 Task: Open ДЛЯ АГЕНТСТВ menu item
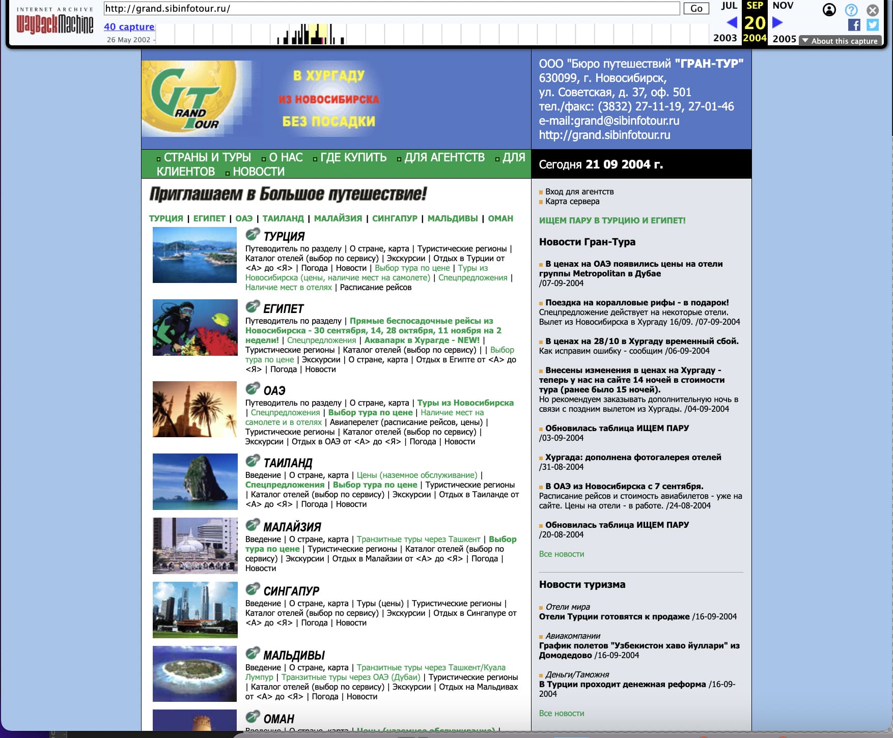pyautogui.click(x=444, y=157)
